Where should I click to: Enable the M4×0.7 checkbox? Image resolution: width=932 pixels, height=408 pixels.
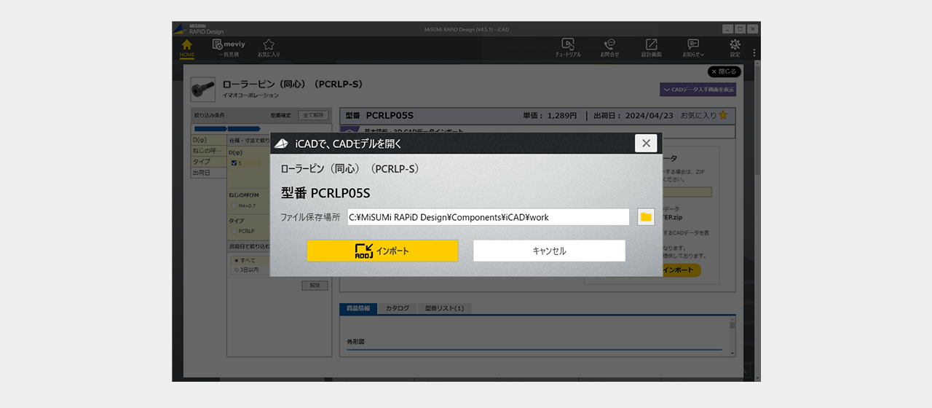233,205
